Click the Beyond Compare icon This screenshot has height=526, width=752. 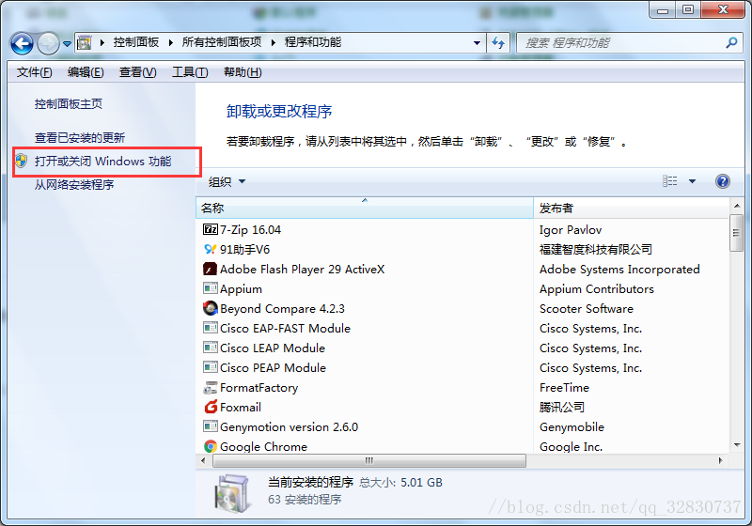(210, 308)
